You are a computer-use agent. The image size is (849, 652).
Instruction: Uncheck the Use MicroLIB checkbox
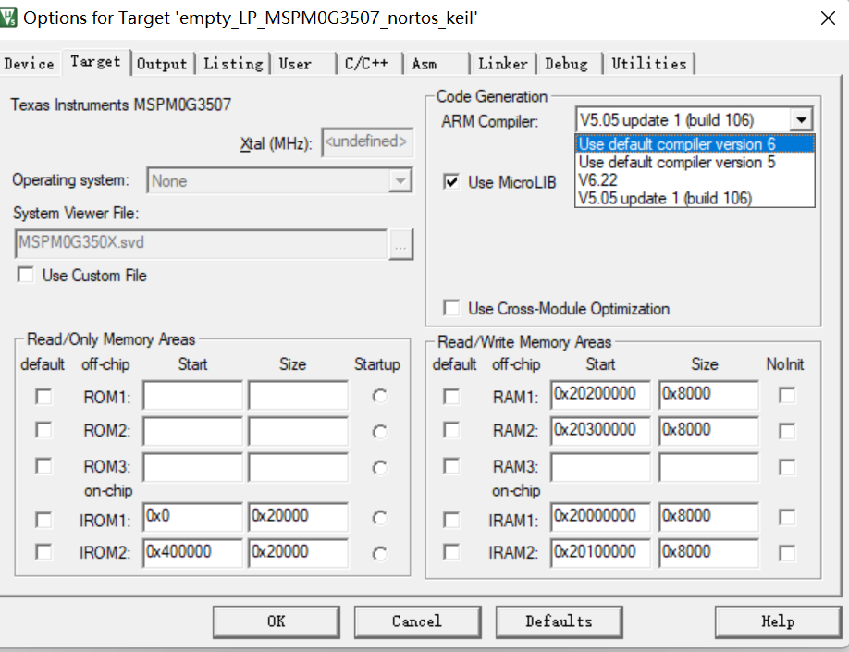(x=451, y=182)
